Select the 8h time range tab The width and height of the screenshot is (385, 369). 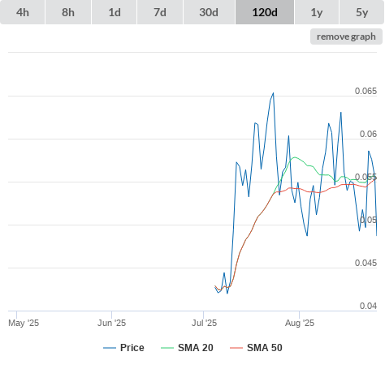(x=68, y=12)
